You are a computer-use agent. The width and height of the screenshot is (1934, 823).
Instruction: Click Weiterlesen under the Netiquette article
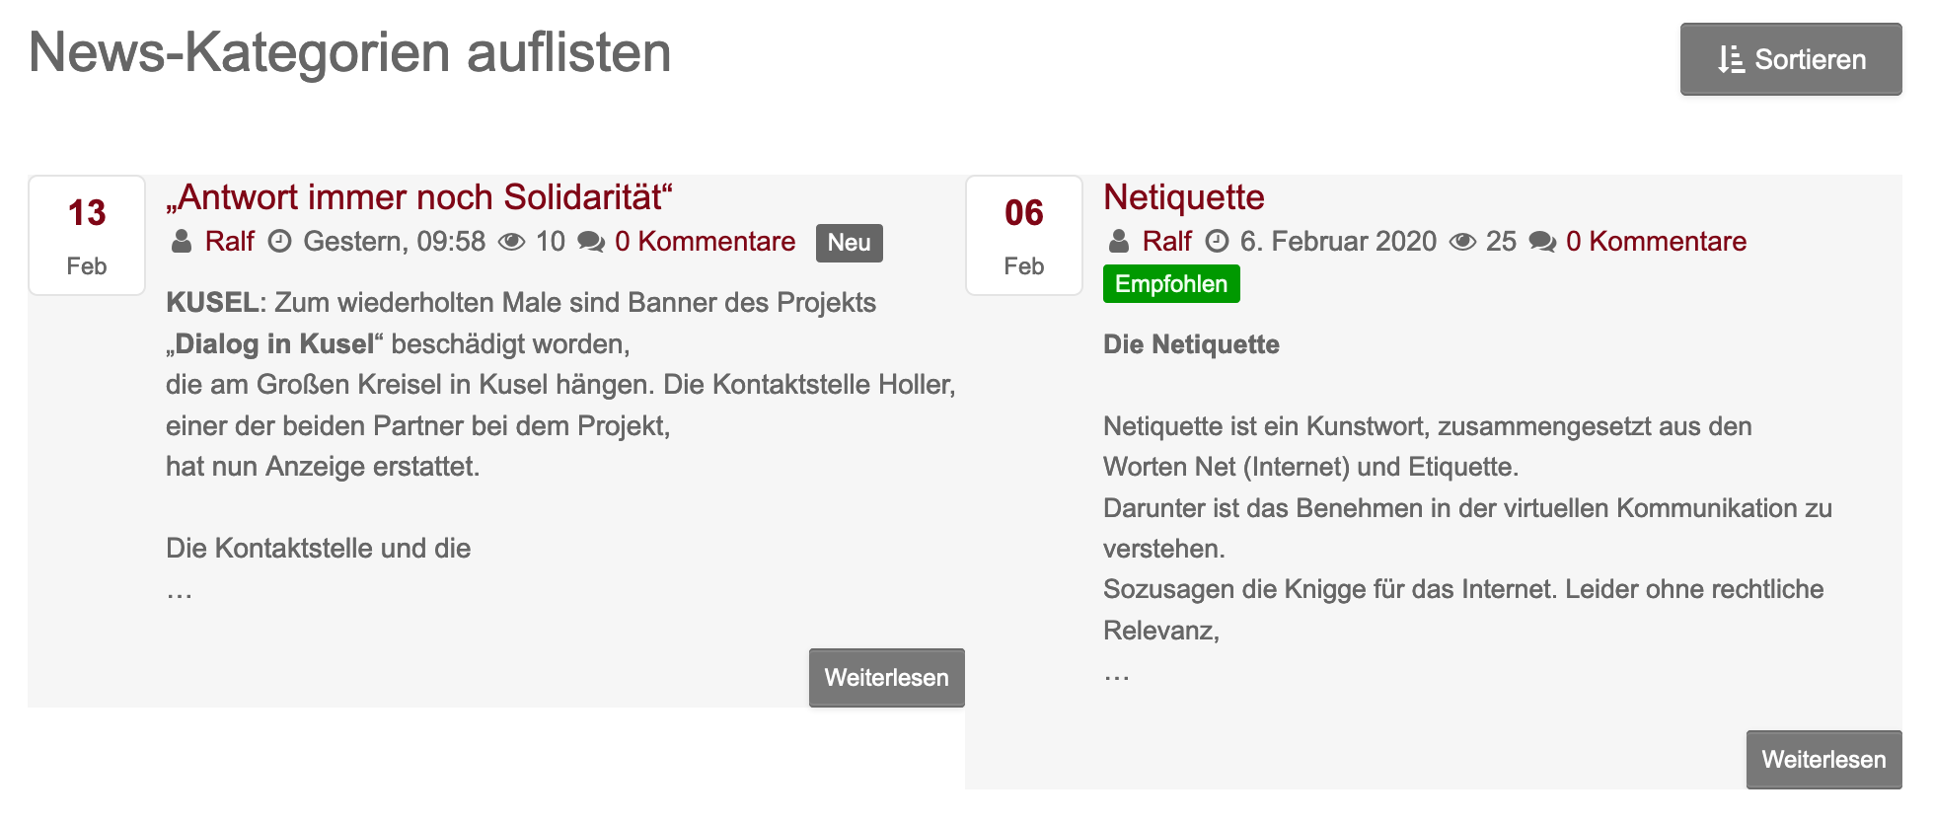[1823, 760]
